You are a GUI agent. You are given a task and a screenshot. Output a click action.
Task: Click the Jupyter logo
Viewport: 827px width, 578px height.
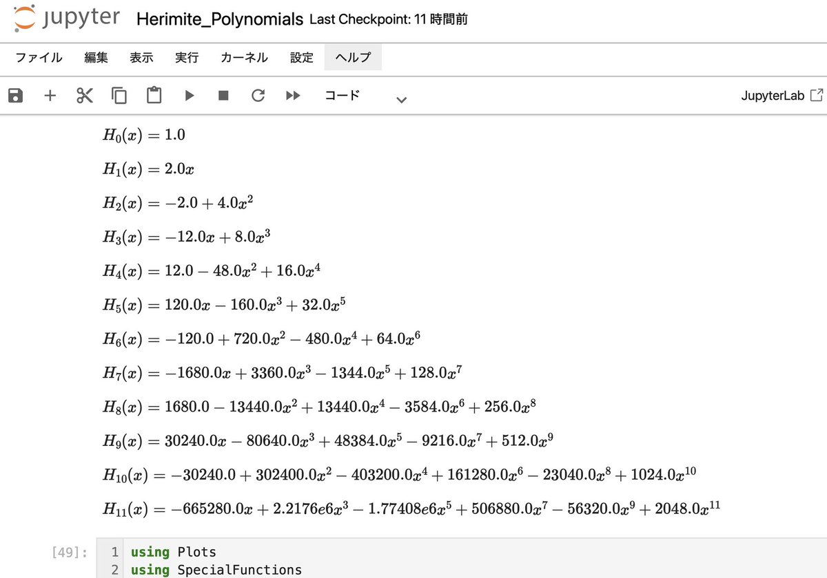pos(67,19)
